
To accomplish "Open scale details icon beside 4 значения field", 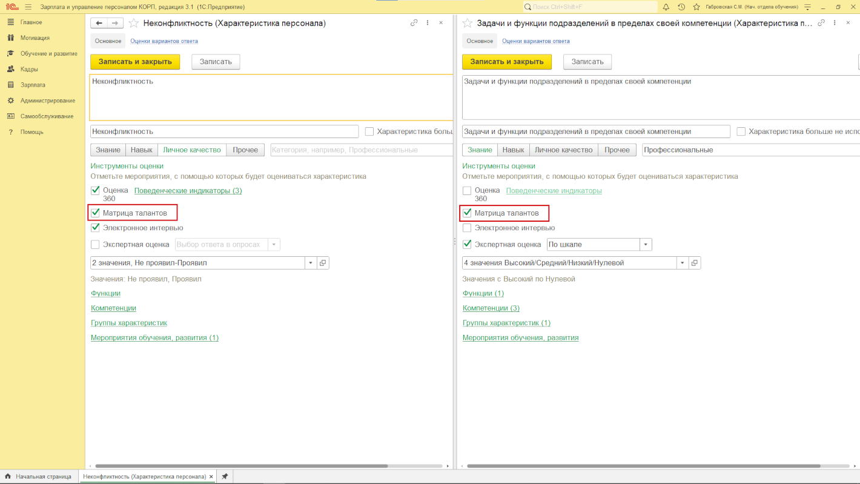I will (695, 263).
